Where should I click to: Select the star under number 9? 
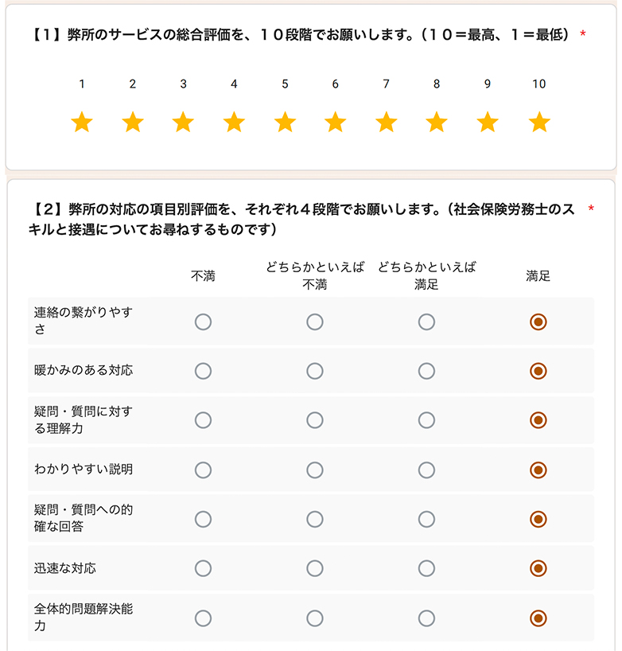click(488, 122)
